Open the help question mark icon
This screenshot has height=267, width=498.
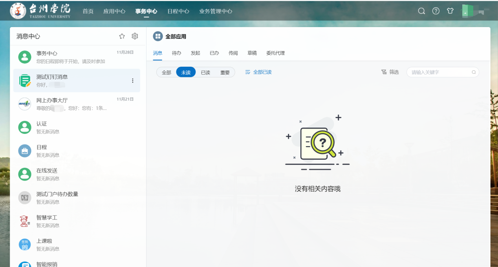[436, 11]
